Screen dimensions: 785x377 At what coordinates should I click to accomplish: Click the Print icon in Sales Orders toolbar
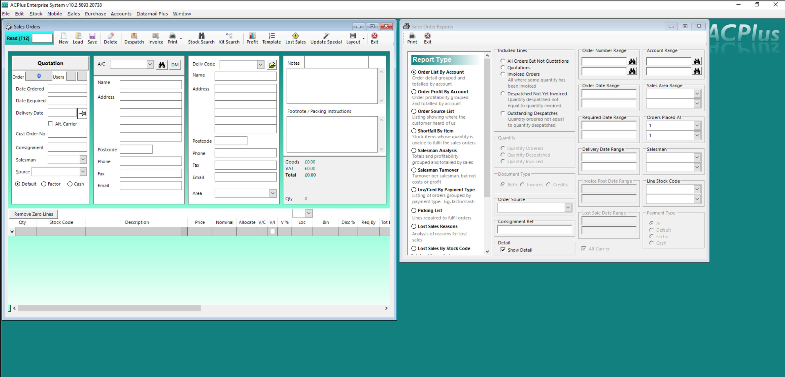172,38
